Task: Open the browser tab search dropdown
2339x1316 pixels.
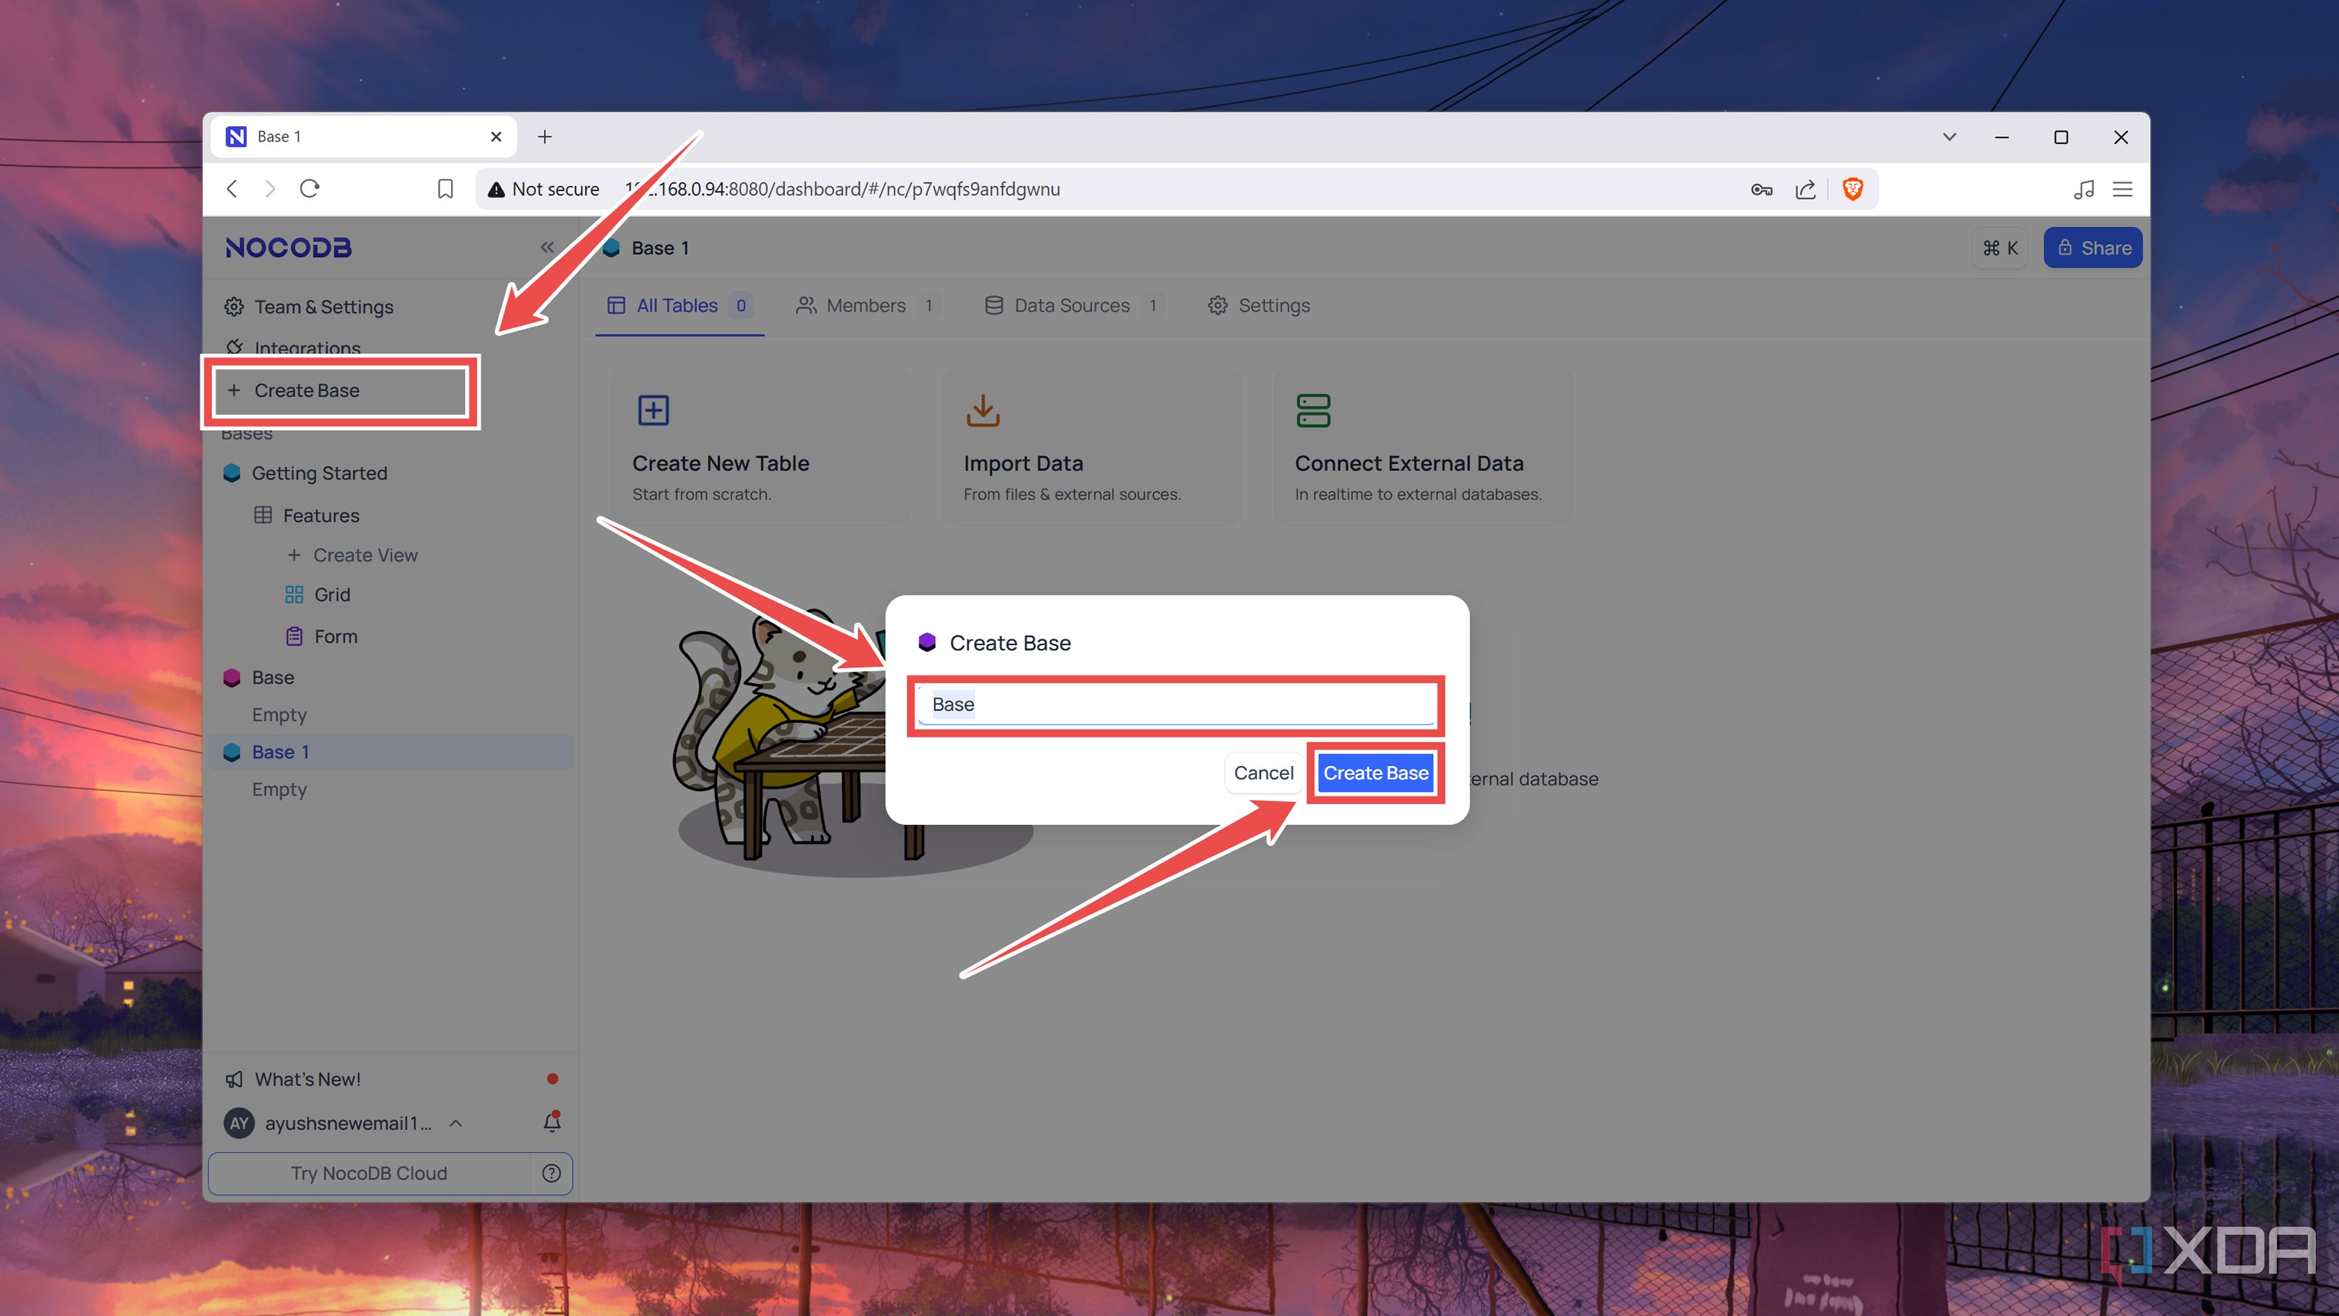Action: tap(1949, 137)
